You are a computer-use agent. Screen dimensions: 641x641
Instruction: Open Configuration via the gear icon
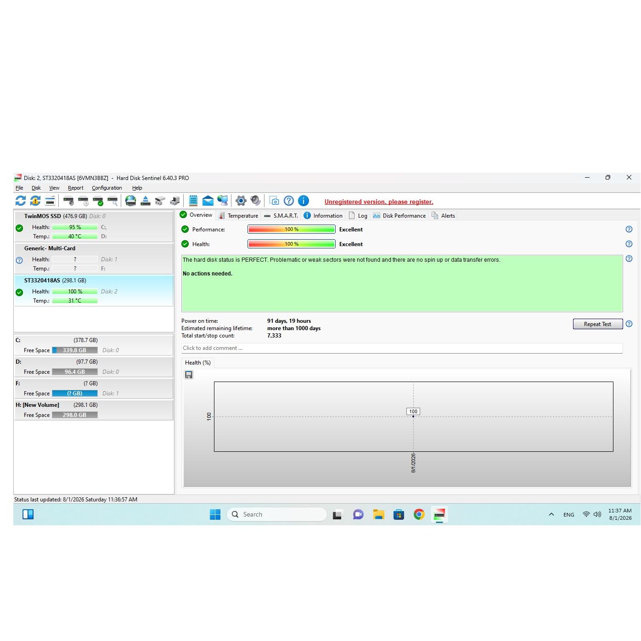(241, 201)
